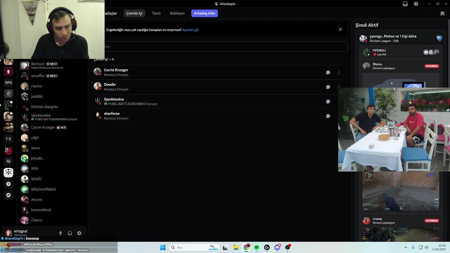Open the taskbar volume speaker icon
This screenshot has height=253, width=450.
[426, 247]
